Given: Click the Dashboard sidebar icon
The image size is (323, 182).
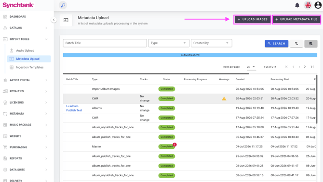Looking at the screenshot, I should point(5,17).
